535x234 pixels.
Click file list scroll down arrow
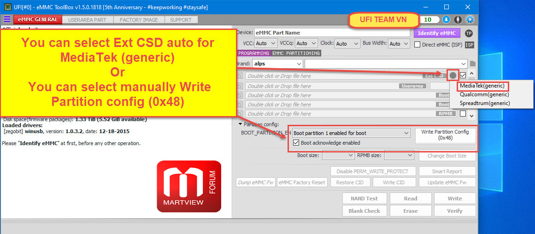[x=471, y=116]
